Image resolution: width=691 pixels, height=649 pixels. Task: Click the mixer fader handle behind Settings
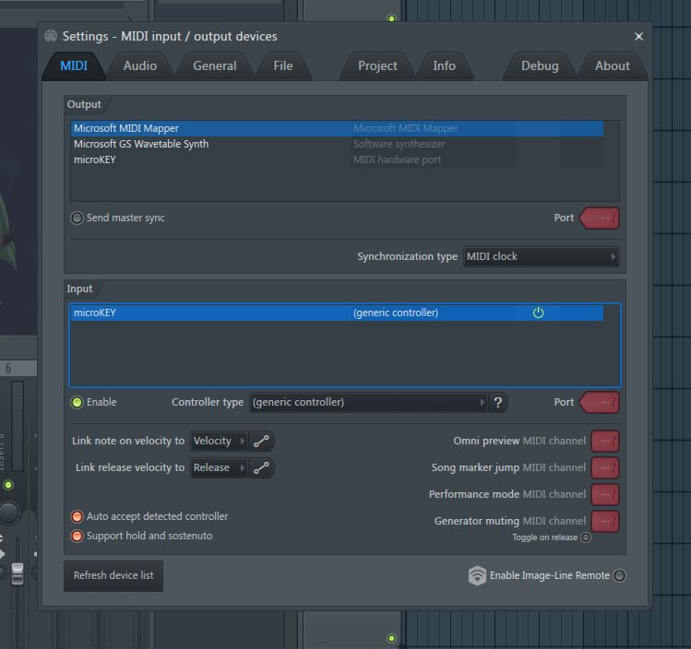coord(18,573)
